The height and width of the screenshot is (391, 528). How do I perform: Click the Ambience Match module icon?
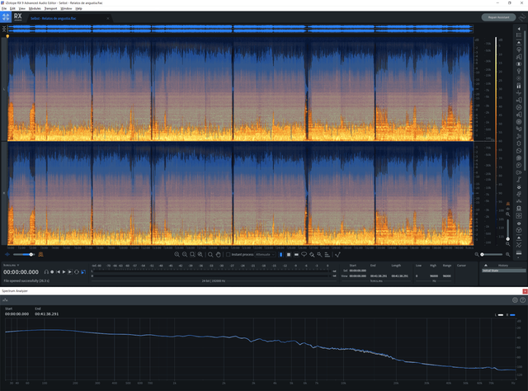[x=519, y=49]
